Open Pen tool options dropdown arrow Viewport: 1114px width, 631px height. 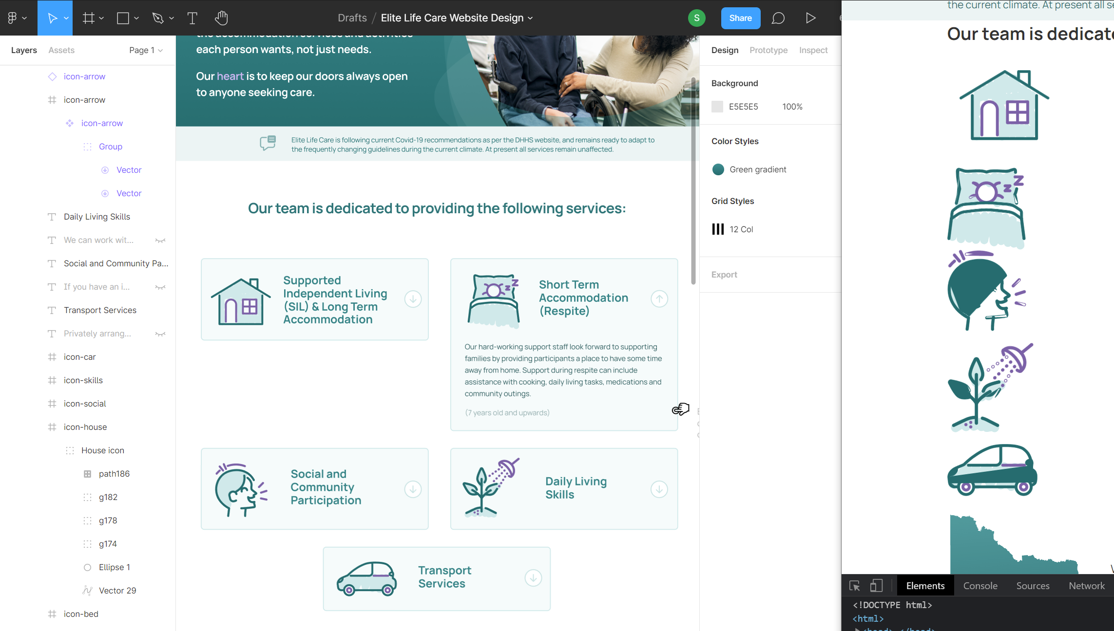click(172, 19)
